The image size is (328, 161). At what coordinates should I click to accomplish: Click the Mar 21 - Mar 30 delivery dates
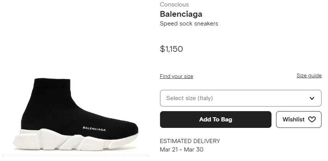[181, 150]
